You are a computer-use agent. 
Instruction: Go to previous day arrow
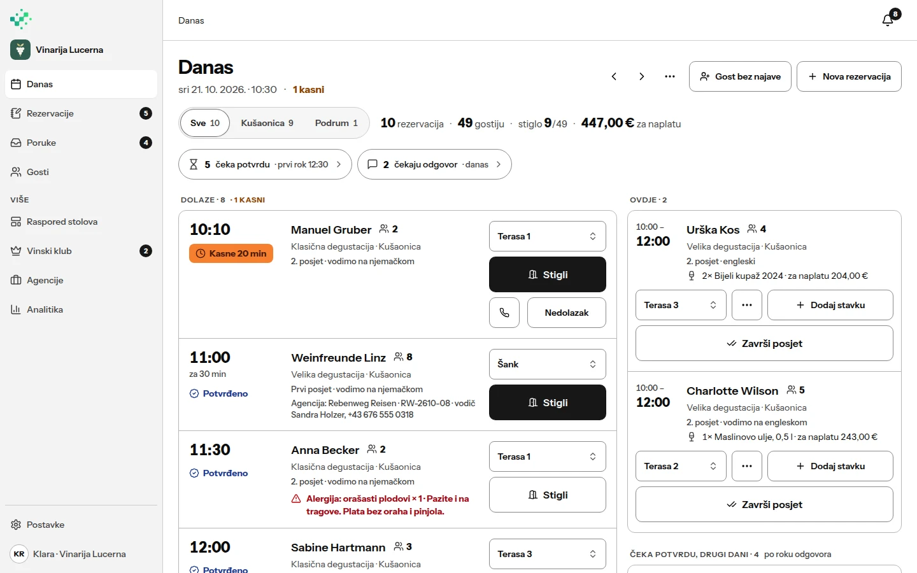tap(614, 76)
